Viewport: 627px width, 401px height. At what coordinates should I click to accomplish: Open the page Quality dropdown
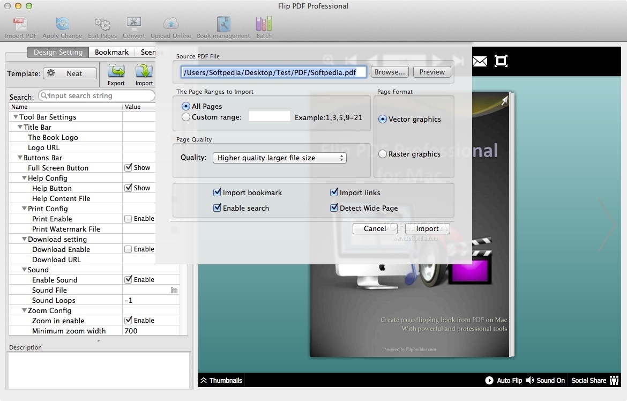tap(279, 158)
